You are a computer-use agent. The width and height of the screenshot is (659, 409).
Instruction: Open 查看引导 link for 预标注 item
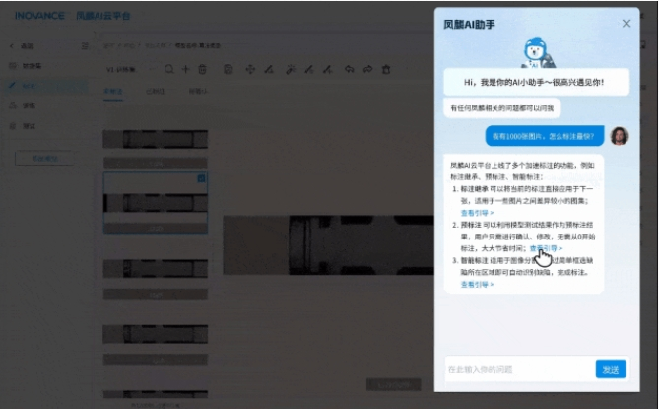click(546, 248)
